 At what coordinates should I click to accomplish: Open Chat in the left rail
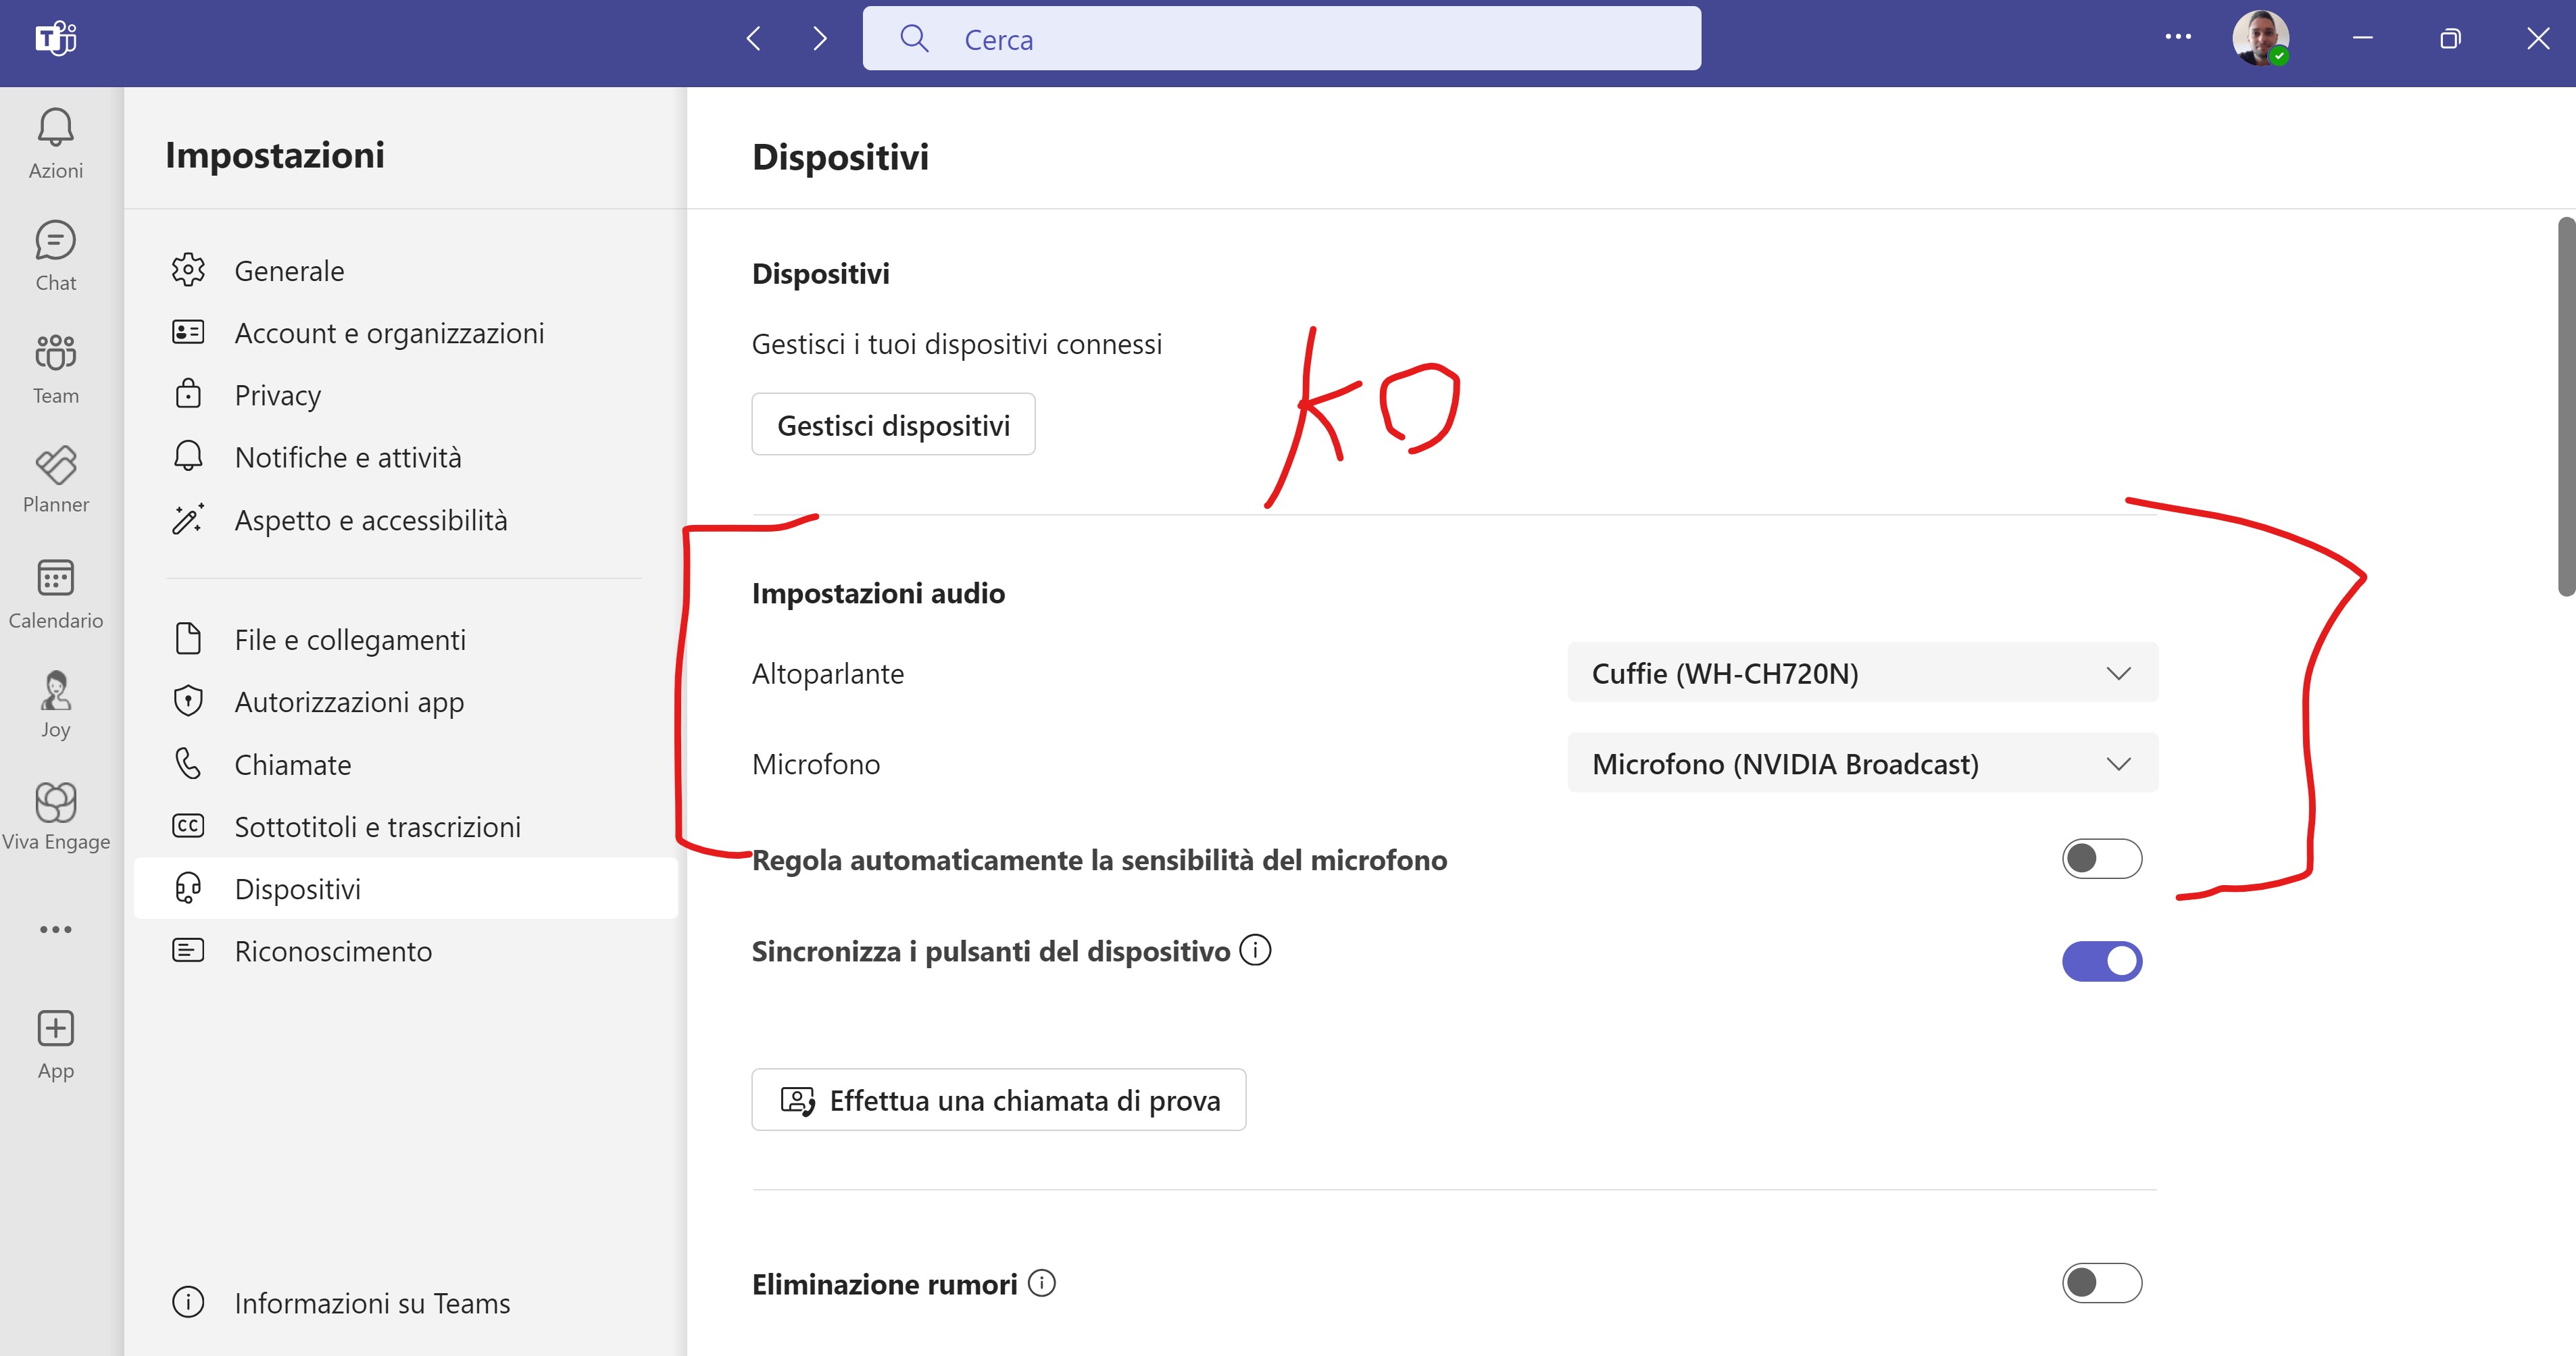click(x=56, y=256)
